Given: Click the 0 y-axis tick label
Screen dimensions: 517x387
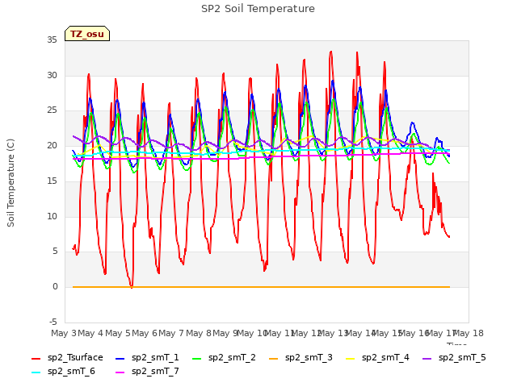Looking at the screenshot, I should pyautogui.click(x=55, y=287).
